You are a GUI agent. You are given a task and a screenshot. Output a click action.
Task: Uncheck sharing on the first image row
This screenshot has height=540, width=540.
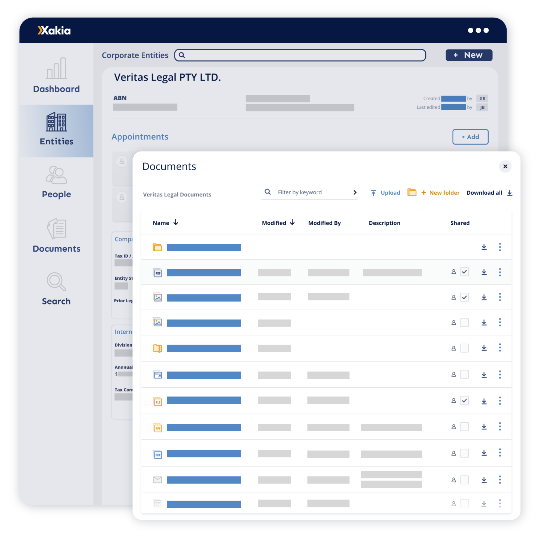pos(465,297)
